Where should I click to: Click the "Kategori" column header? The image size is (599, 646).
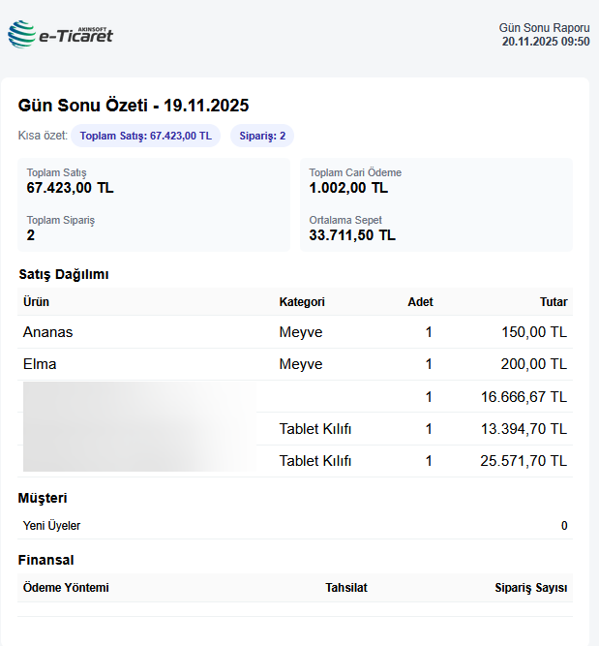coord(302,302)
